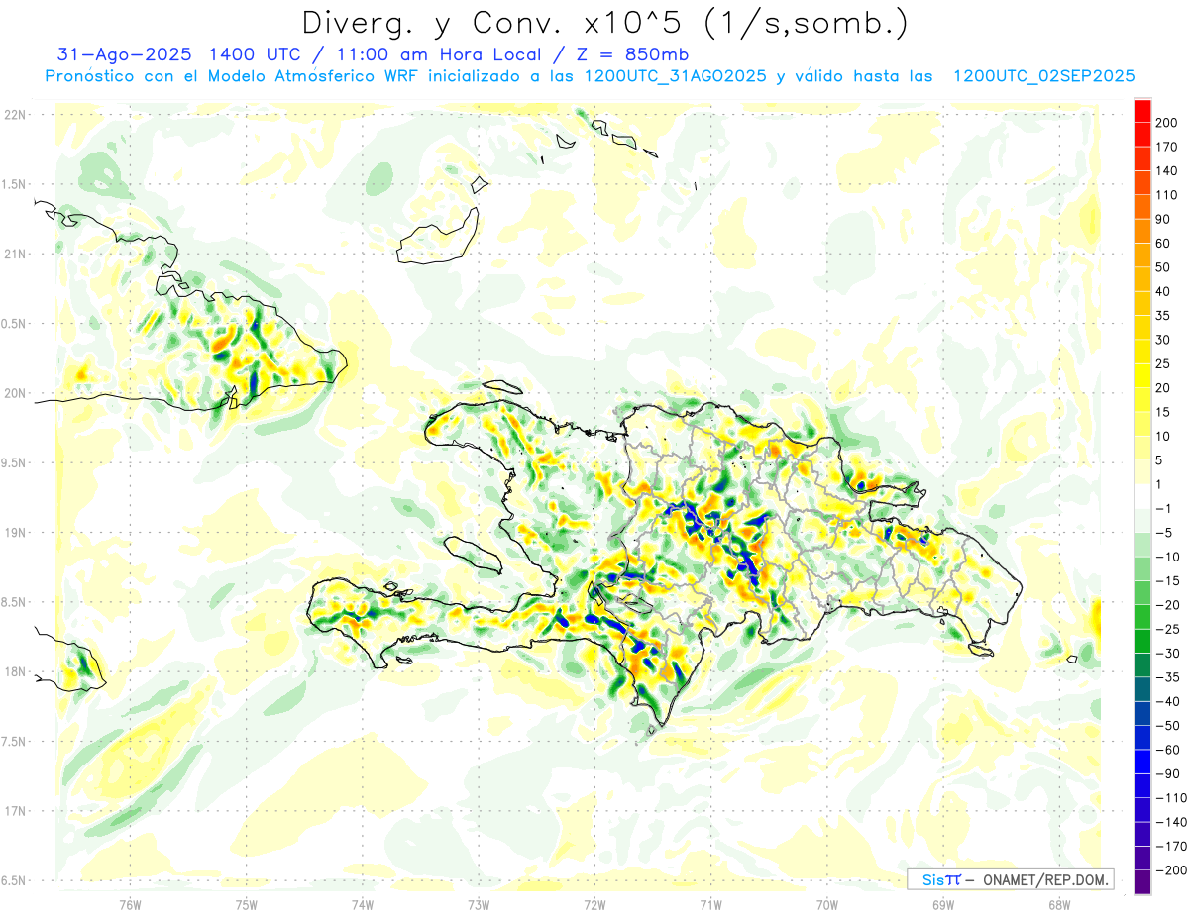
Task: Click the color bar value 50
Action: pyautogui.click(x=1163, y=267)
